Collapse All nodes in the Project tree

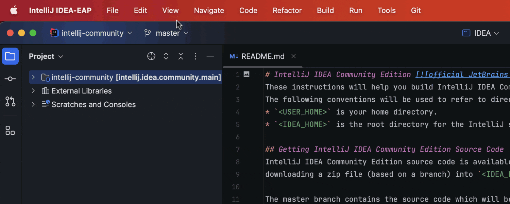[181, 56]
